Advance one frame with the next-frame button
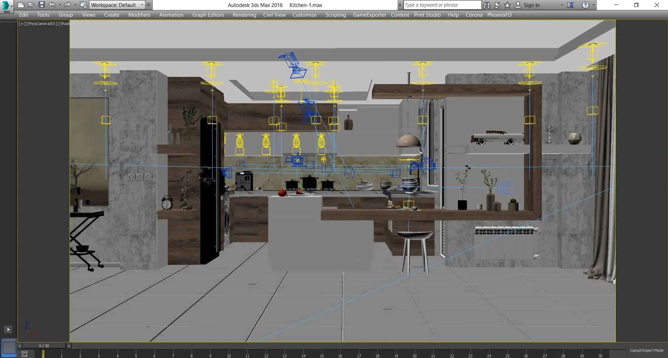 pos(69,346)
